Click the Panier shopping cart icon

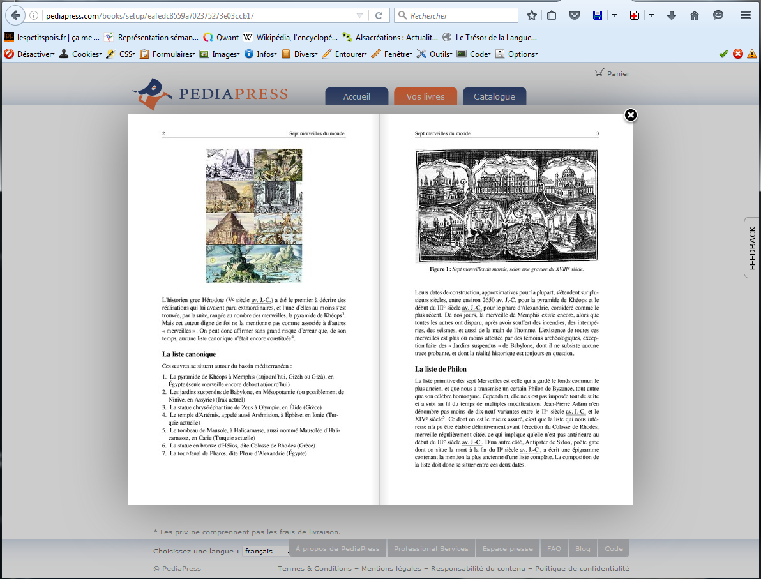coord(599,73)
